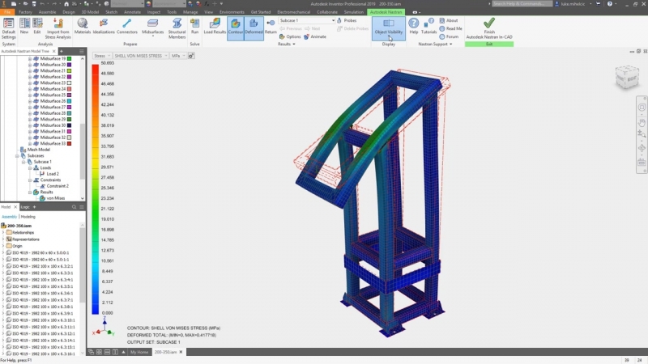Close the 200-350.iam document tab

tap(181, 352)
